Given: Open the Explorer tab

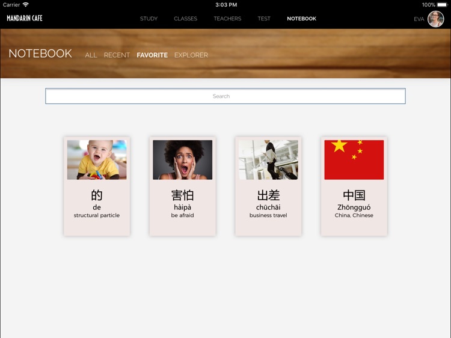Looking at the screenshot, I should (x=191, y=55).
